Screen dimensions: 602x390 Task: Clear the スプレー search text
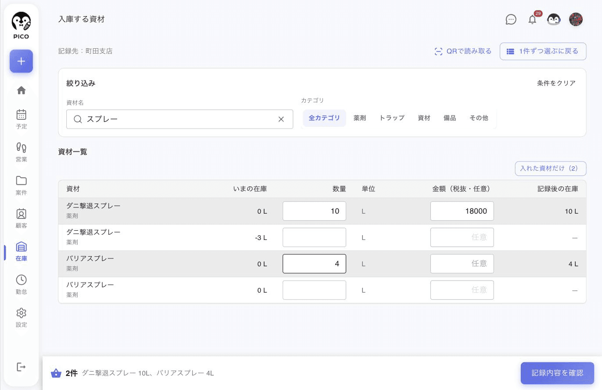click(x=281, y=119)
